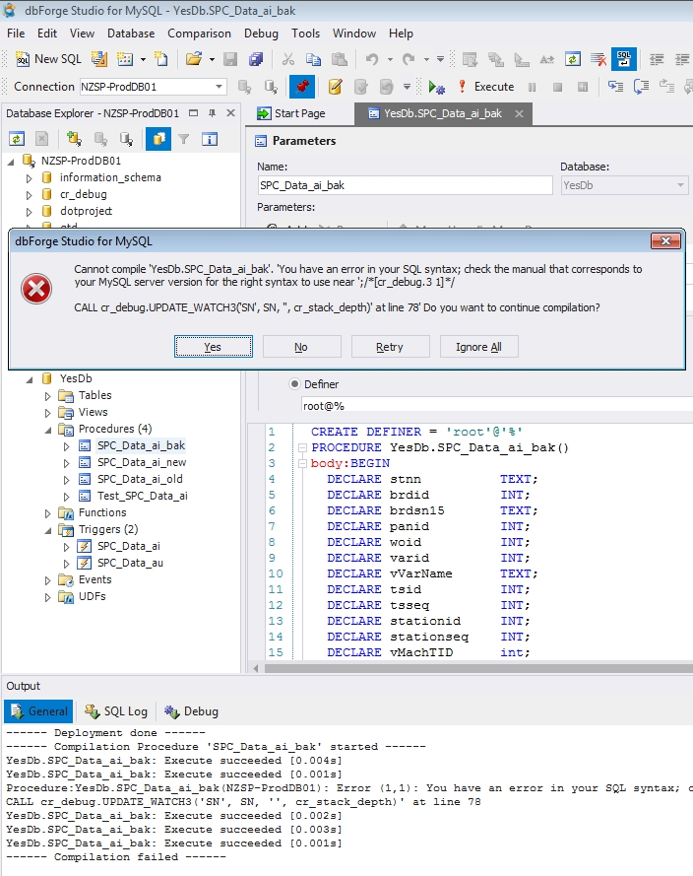Expand the Tables folder
Image resolution: width=693 pixels, height=876 pixels.
[x=47, y=396]
